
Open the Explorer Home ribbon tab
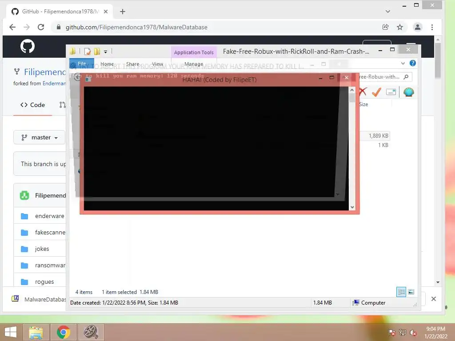(107, 64)
